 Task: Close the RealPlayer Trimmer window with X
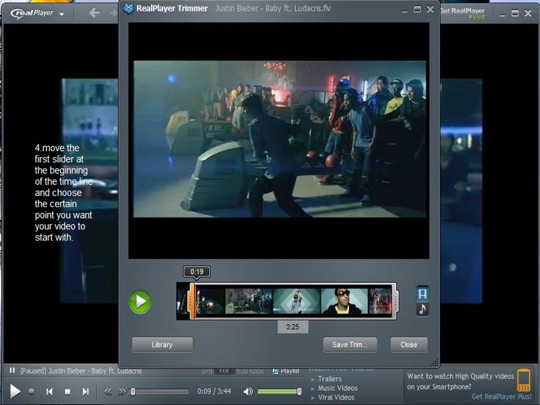pos(430,10)
